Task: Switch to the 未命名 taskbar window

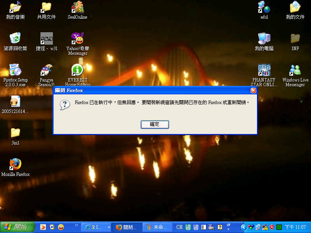Action: click(x=157, y=227)
